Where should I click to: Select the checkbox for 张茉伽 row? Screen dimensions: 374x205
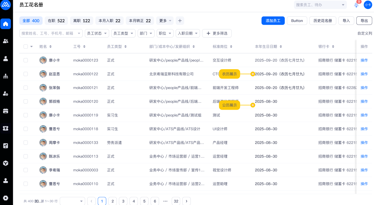point(26,88)
